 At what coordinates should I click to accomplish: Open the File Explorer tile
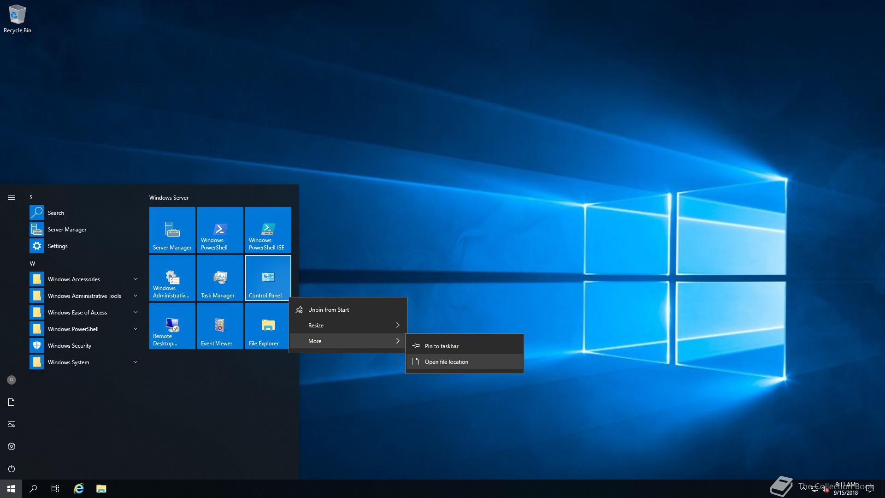click(268, 326)
